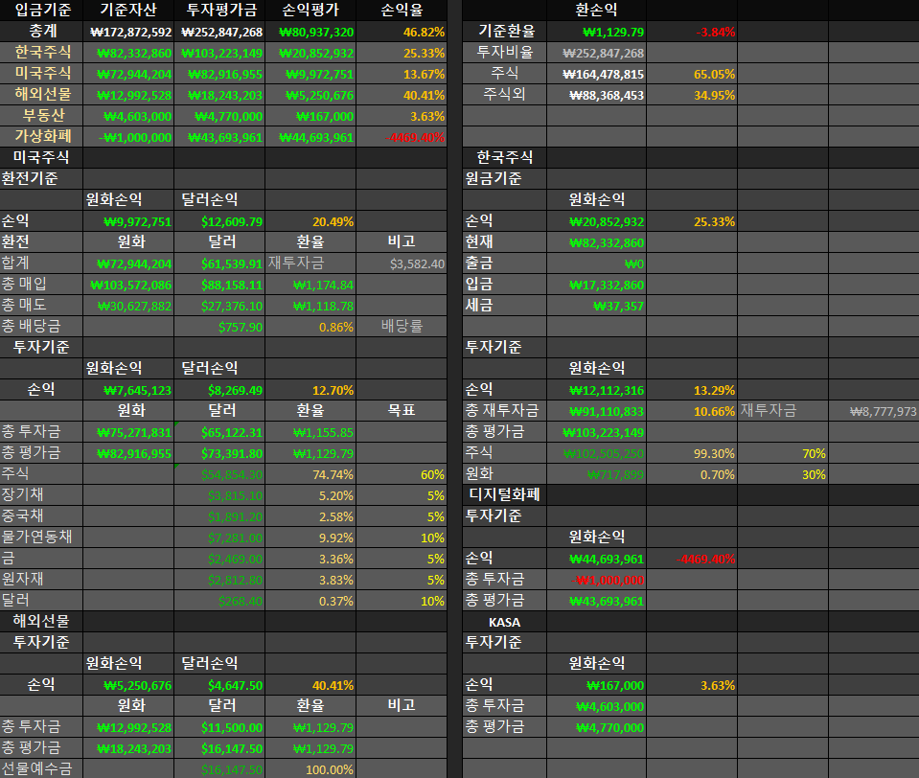This screenshot has width=919, height=778.
Task: Click 총 매입 dollar value $88,158.11
Action: point(219,285)
